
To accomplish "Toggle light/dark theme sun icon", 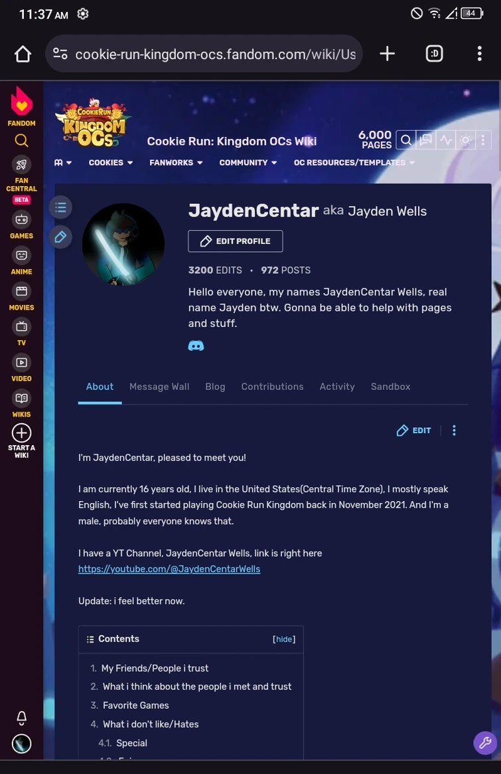I will pos(465,140).
